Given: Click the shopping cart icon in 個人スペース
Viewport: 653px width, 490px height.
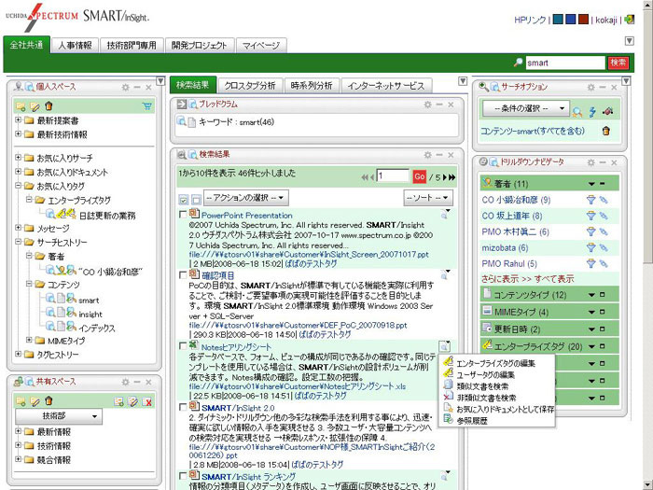Looking at the screenshot, I should pos(147,106).
